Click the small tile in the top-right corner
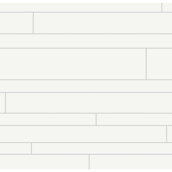The width and height of the screenshot is (172, 172). [167, 7]
